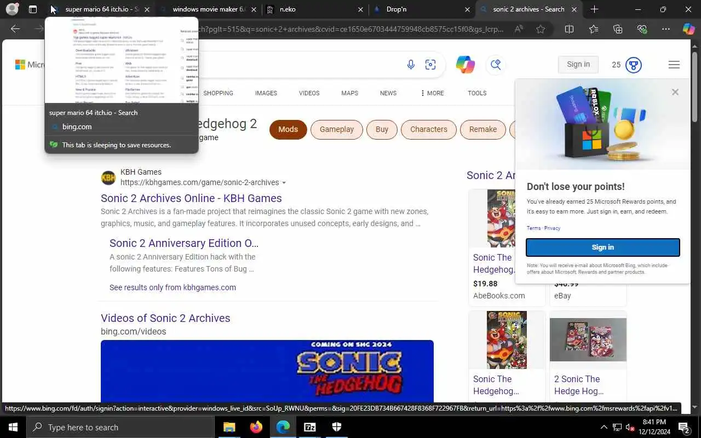Open the MAPS search category
The height and width of the screenshot is (438, 701).
pyautogui.click(x=349, y=93)
